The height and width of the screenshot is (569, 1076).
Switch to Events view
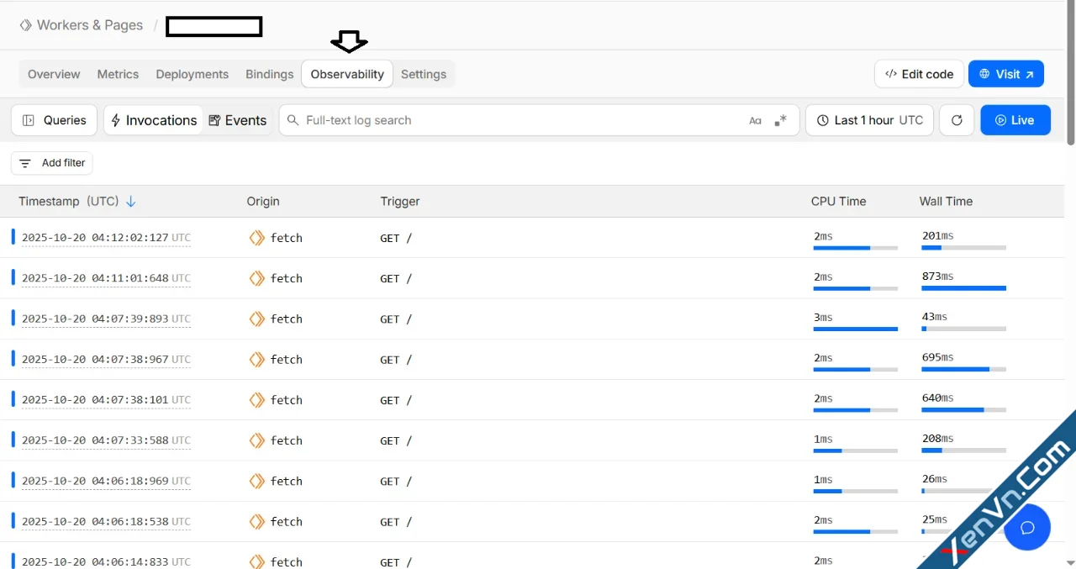coord(237,120)
